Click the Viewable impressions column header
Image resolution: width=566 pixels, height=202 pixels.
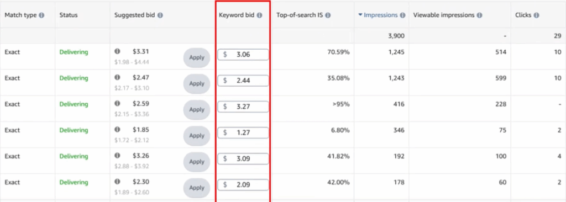coord(444,15)
